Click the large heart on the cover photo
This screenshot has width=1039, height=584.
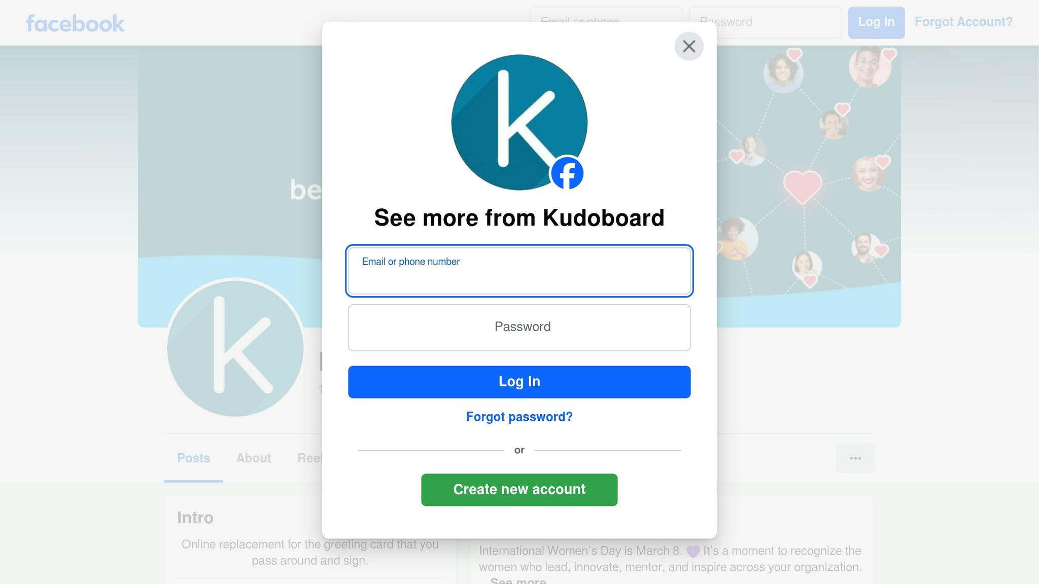click(x=802, y=186)
